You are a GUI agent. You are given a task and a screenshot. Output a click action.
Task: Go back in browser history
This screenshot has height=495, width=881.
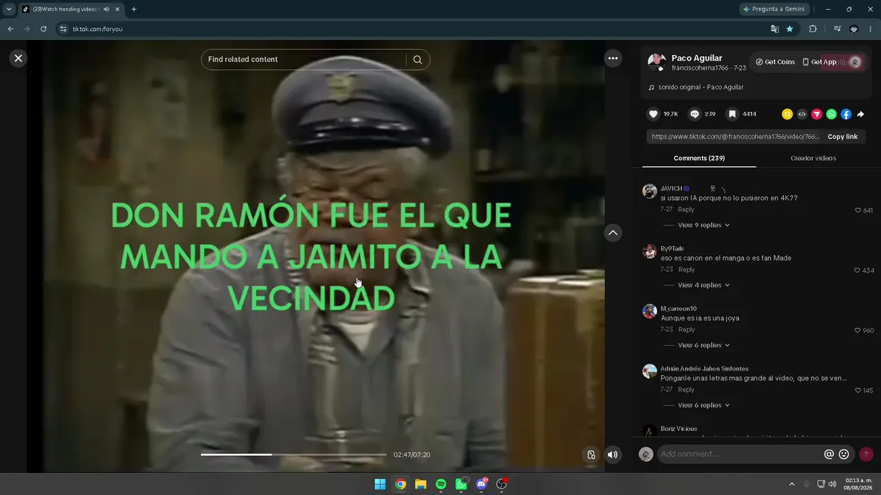click(x=10, y=29)
